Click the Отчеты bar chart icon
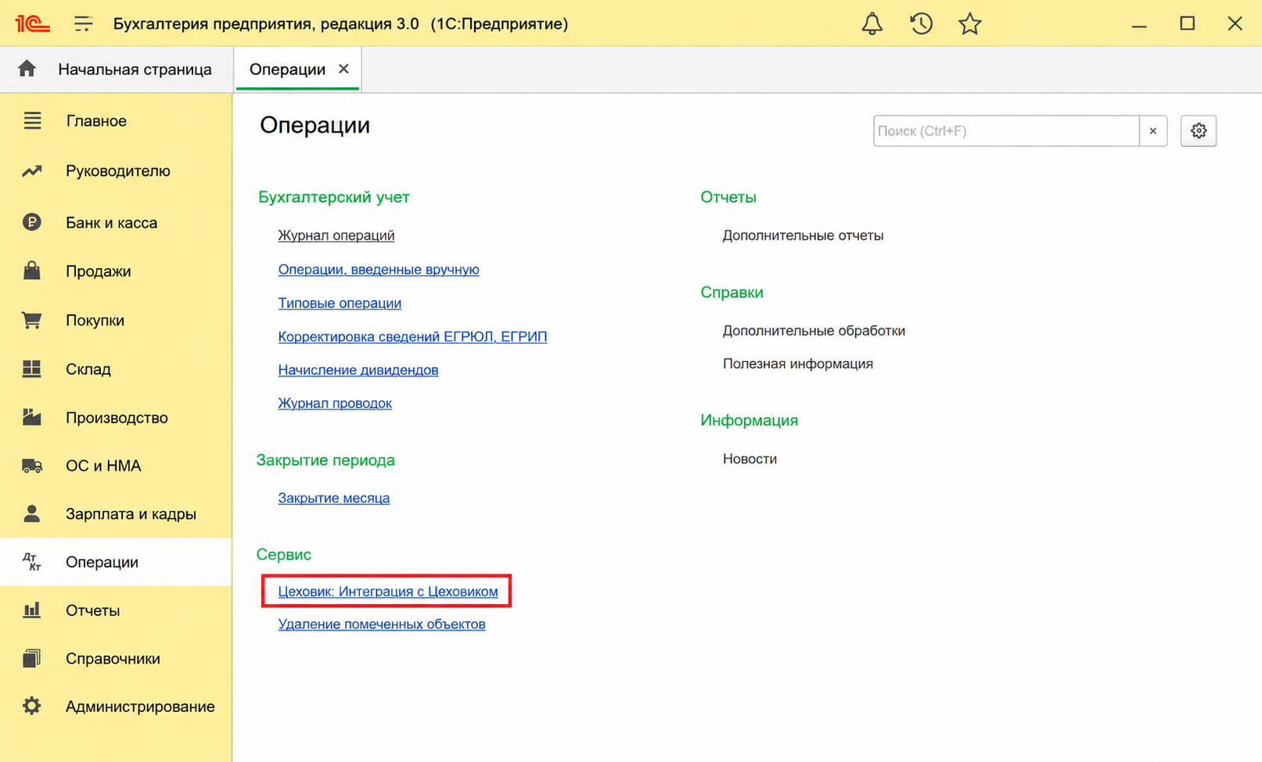The height and width of the screenshot is (762, 1262). 32,610
